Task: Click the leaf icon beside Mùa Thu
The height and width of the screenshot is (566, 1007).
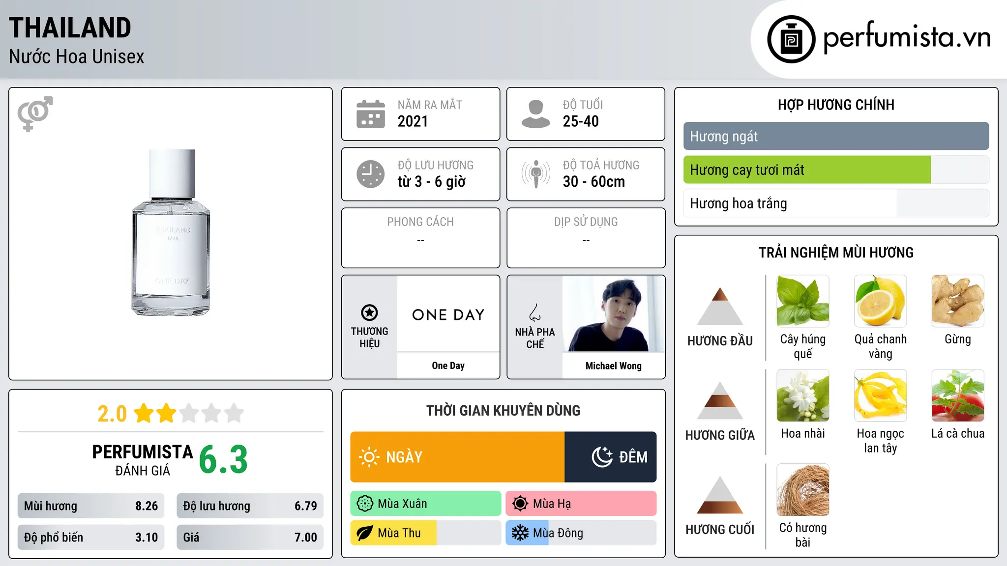Action: 365,533
